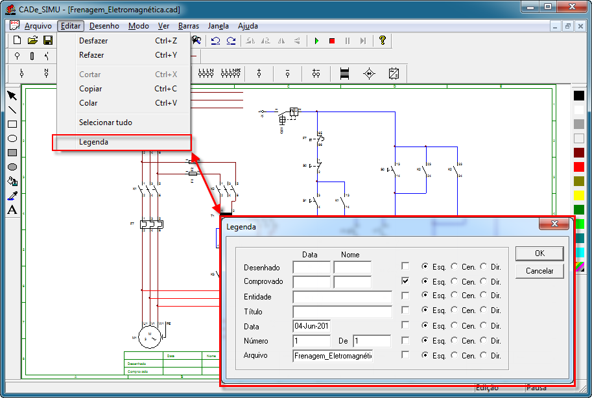This screenshot has width=592, height=398.
Task: Stop simulation with red square button
Action: [x=332, y=41]
